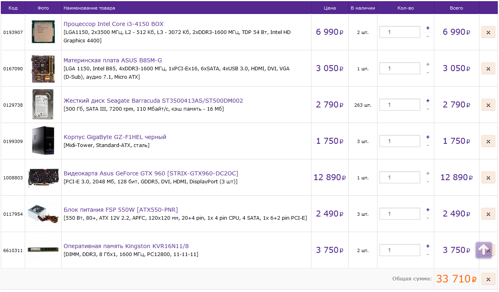Image resolution: width=499 pixels, height=292 pixels.
Task: Open Материнская плата ASUS B85M-G link
Action: (x=113, y=60)
